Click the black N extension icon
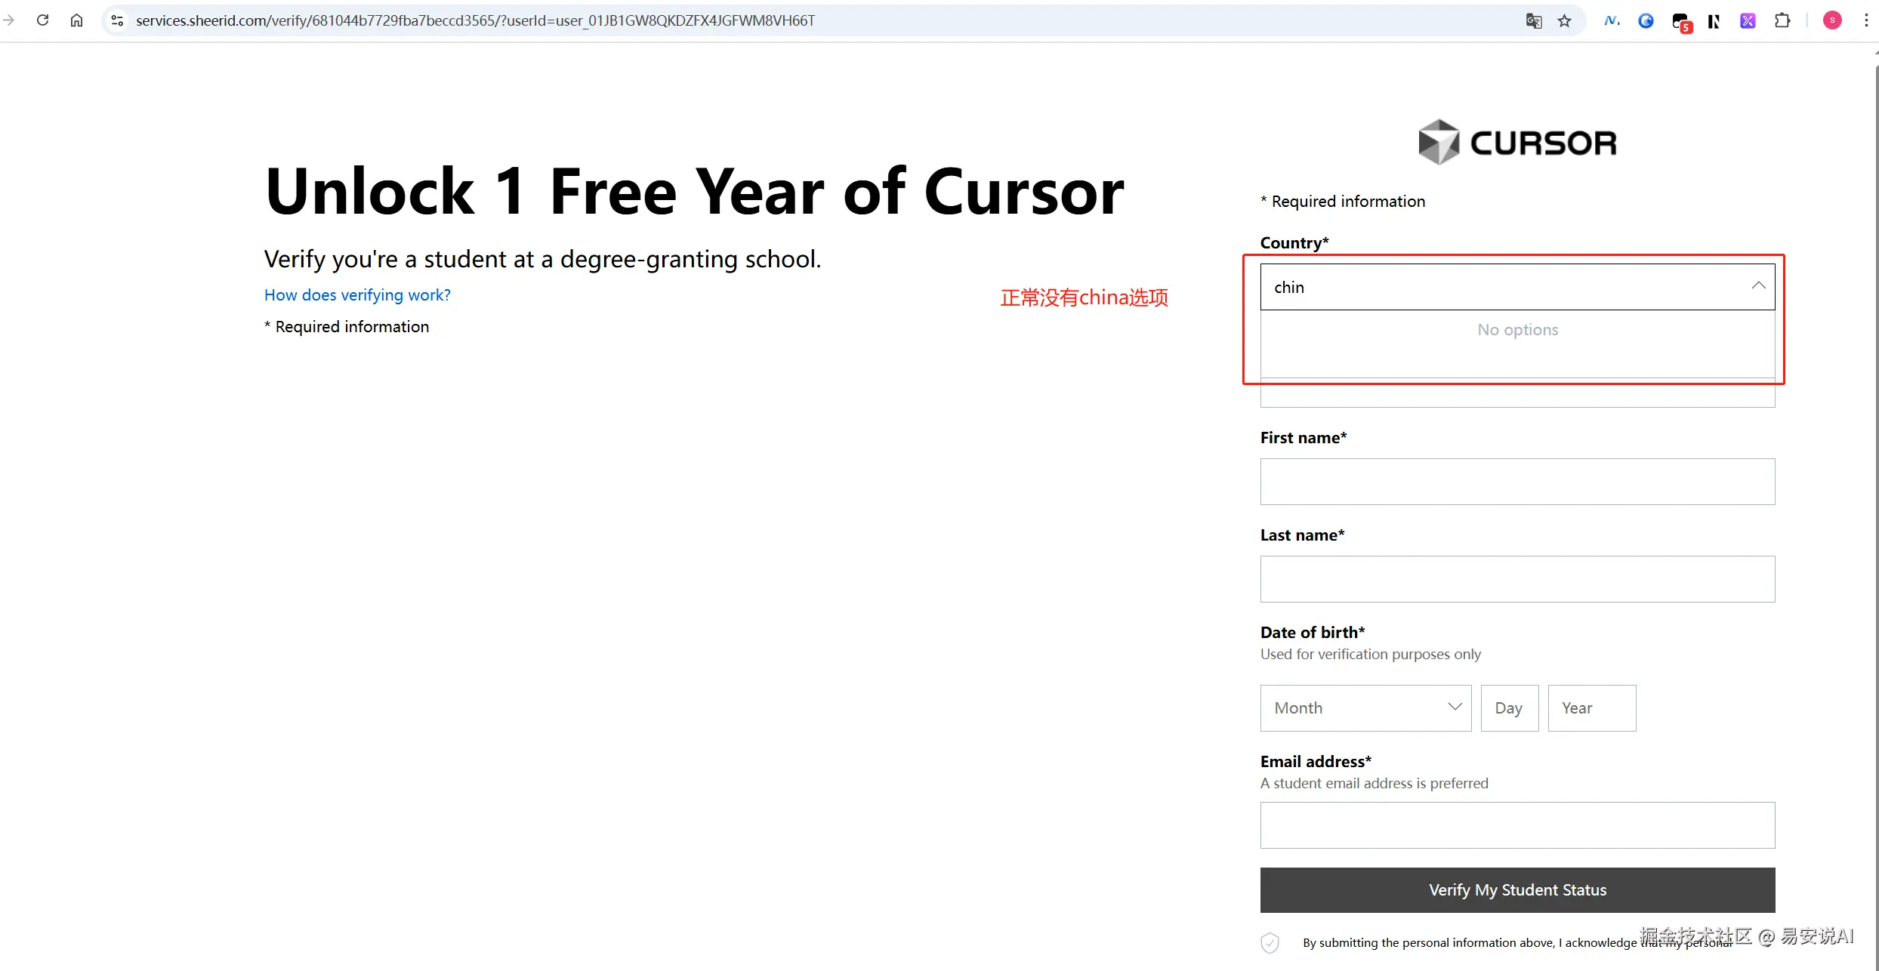The image size is (1879, 971). (1714, 20)
